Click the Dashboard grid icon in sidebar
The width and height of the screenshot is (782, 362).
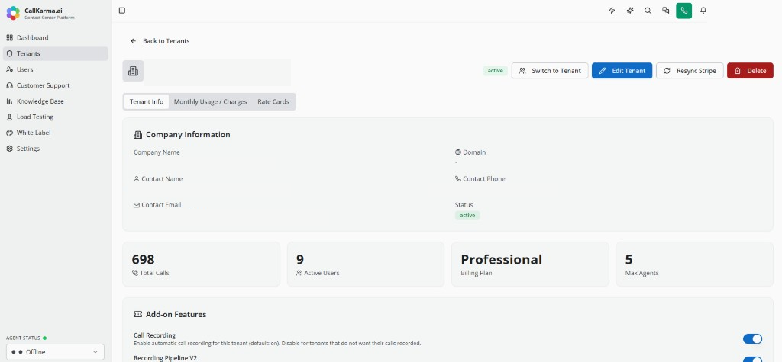[9, 38]
